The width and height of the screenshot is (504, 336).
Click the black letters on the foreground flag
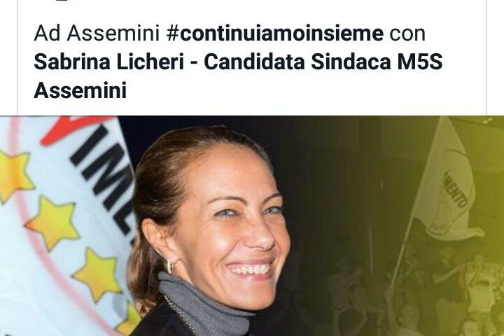click(x=103, y=180)
